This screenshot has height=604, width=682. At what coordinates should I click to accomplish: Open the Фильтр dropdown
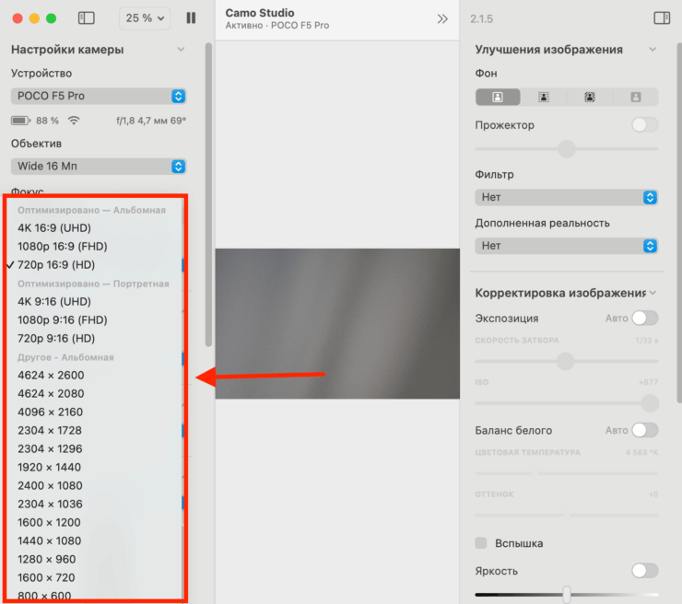[566, 197]
